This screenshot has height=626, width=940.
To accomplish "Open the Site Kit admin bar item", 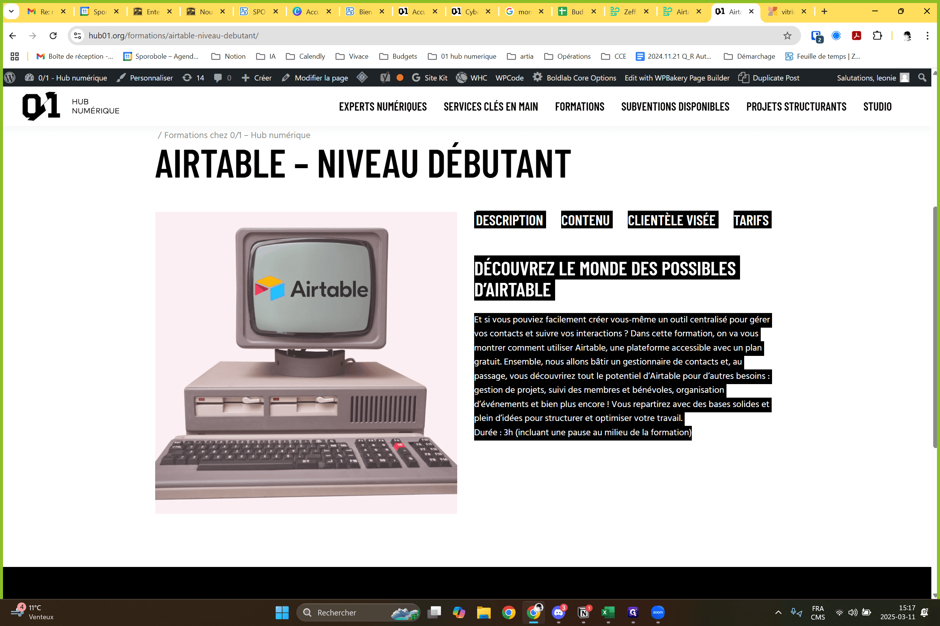I will (x=430, y=77).
